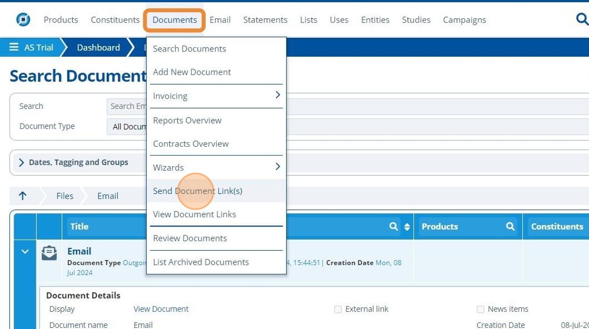
Task: Click the application logo icon
Action: click(23, 19)
